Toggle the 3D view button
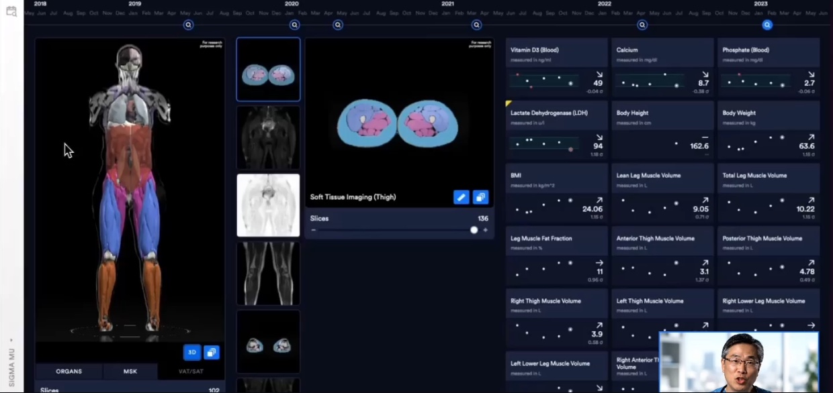833x393 pixels. click(192, 352)
